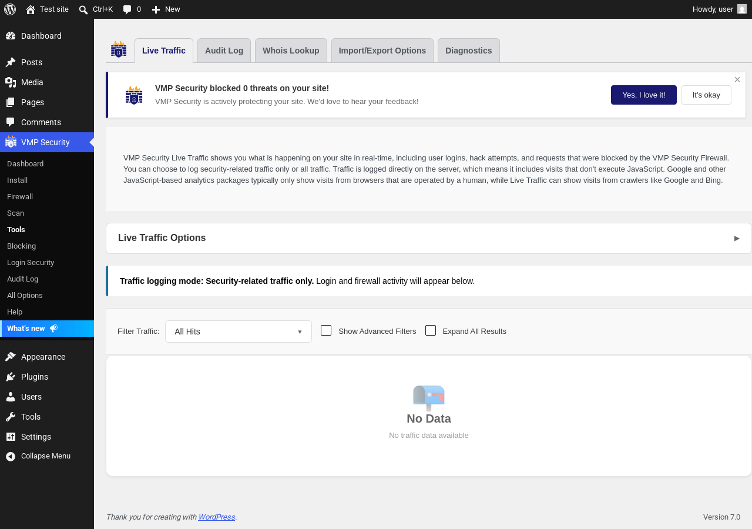Open the Whois Lookup tab
Image resolution: width=752 pixels, height=529 pixels.
coord(291,51)
